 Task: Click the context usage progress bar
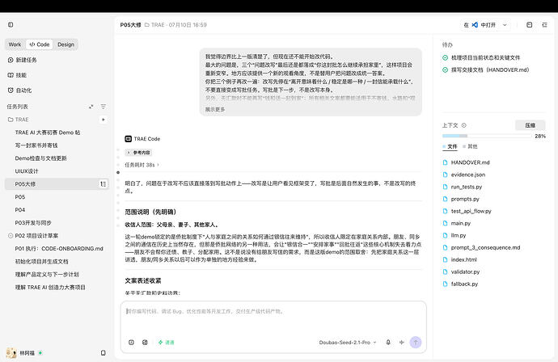(x=487, y=136)
